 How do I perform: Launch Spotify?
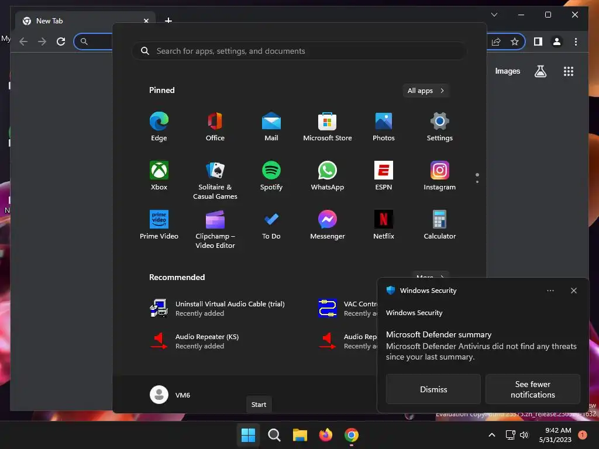click(271, 176)
